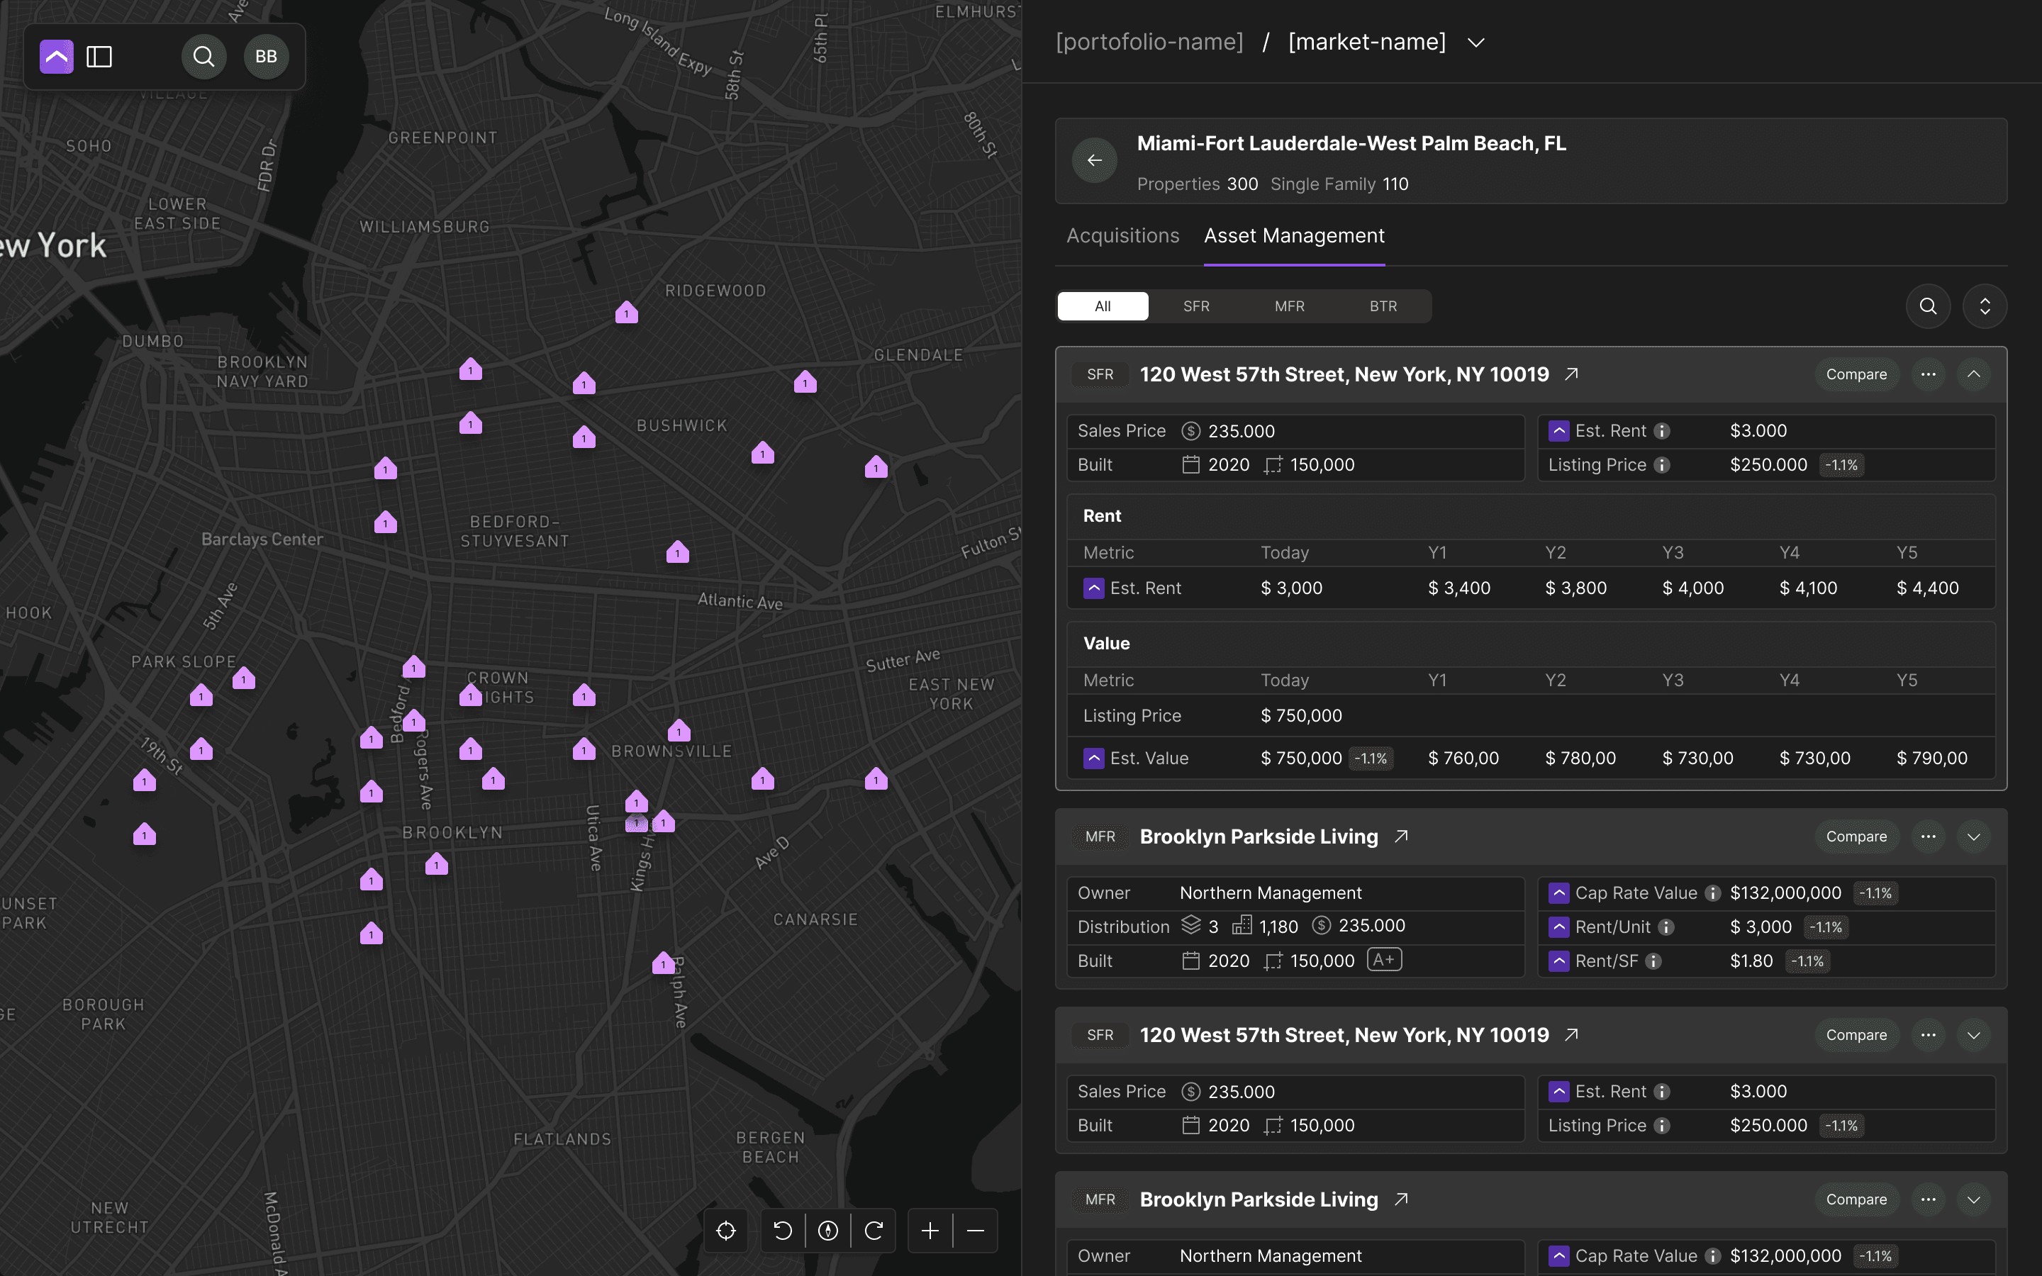Screen dimensions: 2042x1276
Task: Collapse the first 120 West 57th Street card
Action: (1974, 374)
